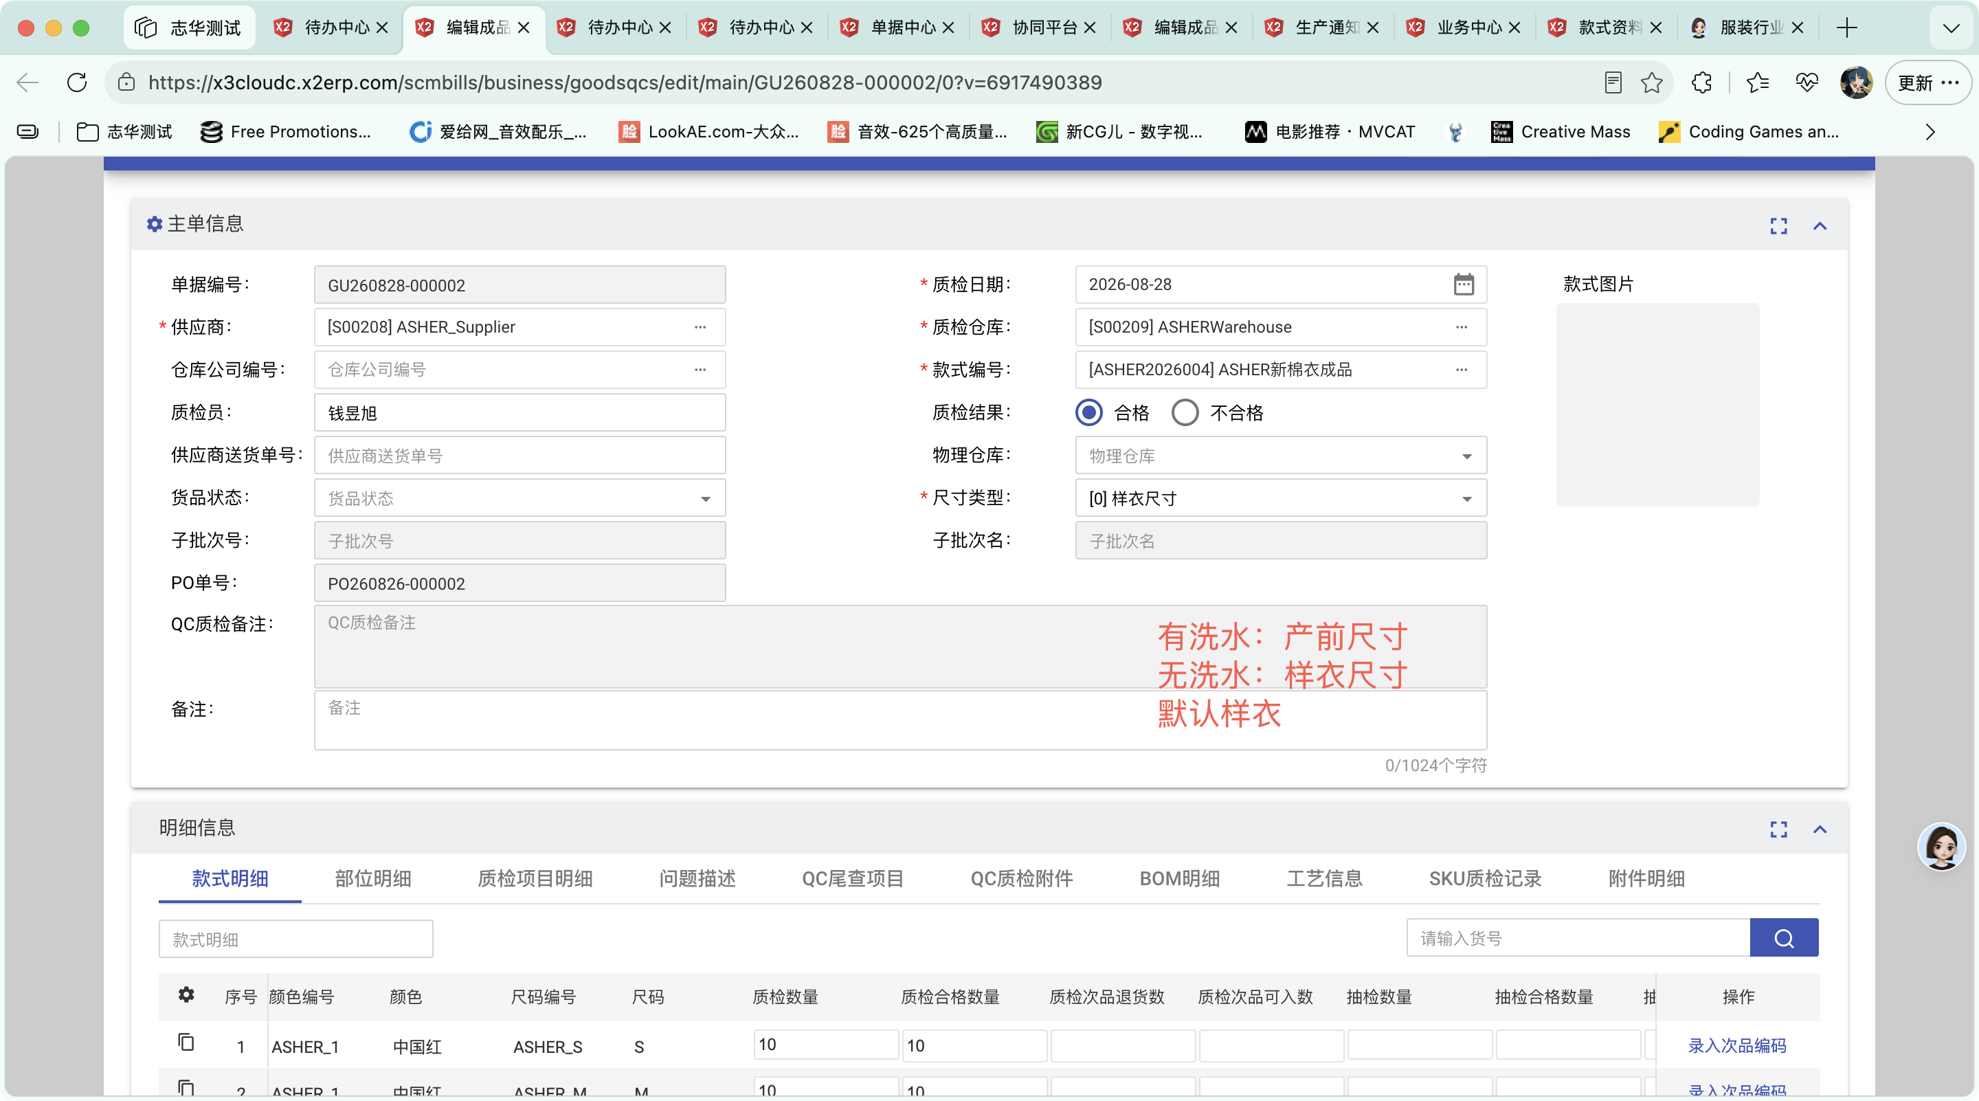
Task: Collapse the 明细信息 panel
Action: pos(1819,829)
